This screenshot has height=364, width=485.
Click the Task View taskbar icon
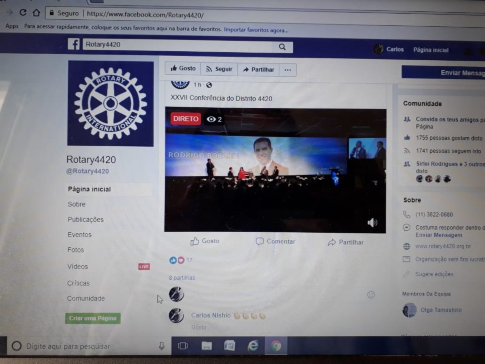[x=183, y=346]
